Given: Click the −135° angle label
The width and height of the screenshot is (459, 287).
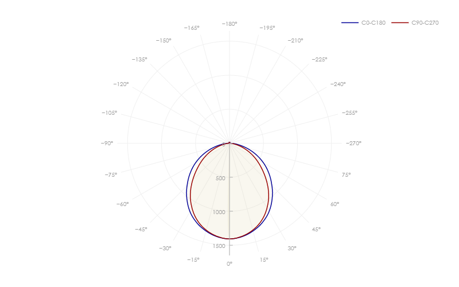Looking at the screenshot, I should pos(139,60).
